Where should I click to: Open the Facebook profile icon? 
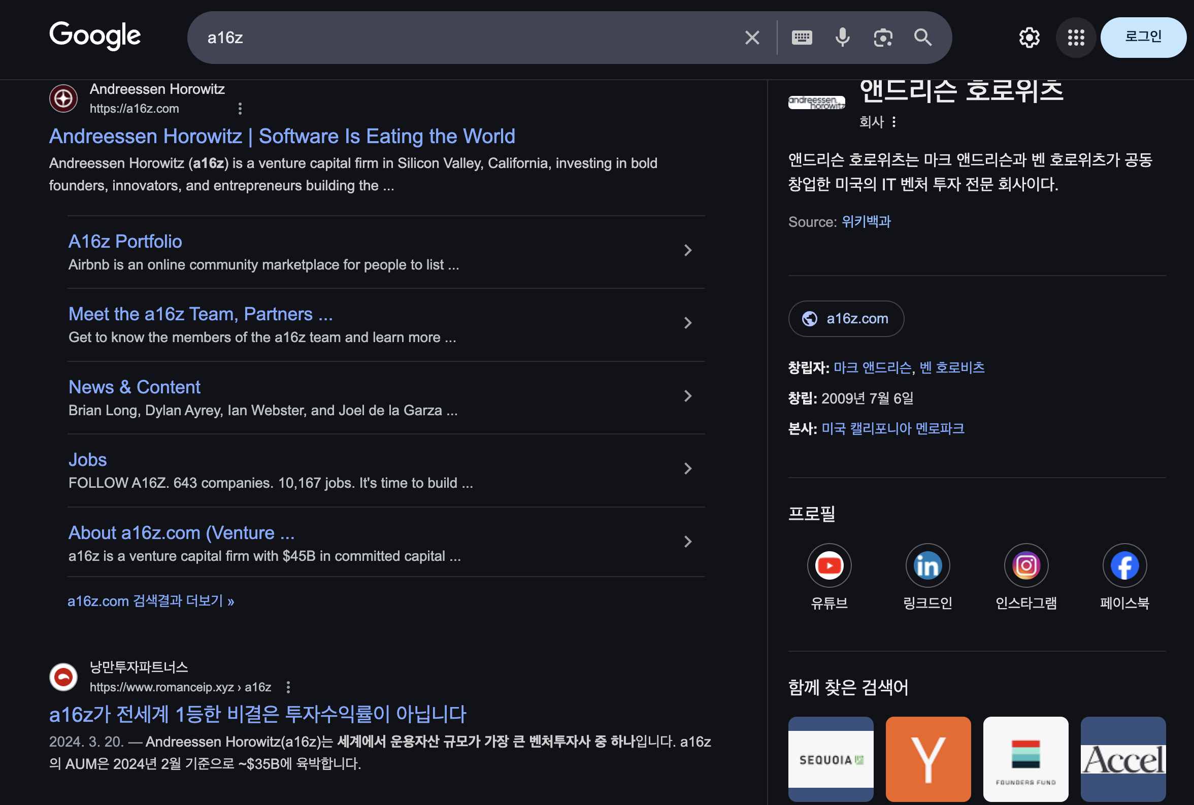click(1124, 565)
